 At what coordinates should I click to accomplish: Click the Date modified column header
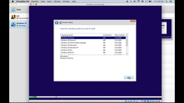pyautogui.click(x=120, y=35)
